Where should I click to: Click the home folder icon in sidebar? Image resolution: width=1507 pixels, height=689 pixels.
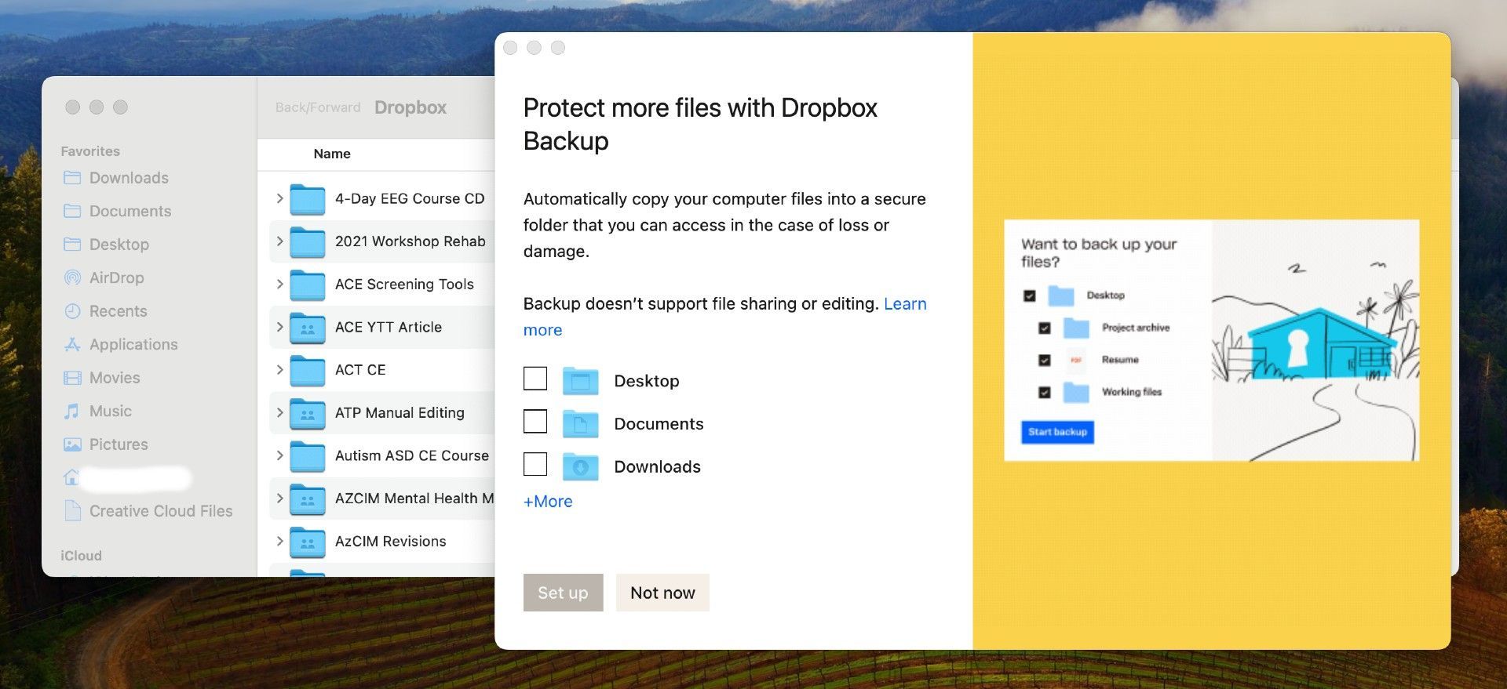[72, 477]
